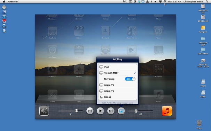The height and width of the screenshot is (131, 211).
Task: Click the panda face icon at the top left
Action: 4,7
